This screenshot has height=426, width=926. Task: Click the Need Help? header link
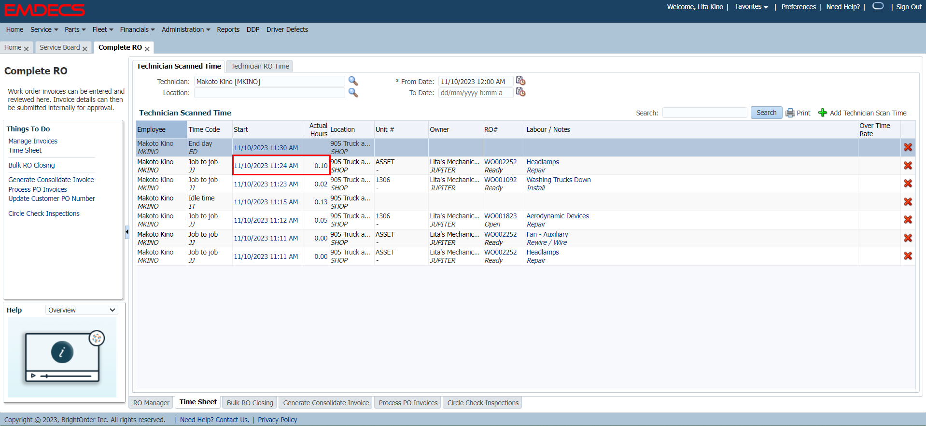pyautogui.click(x=843, y=7)
